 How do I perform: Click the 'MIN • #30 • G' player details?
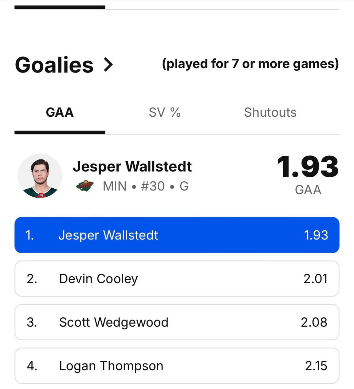click(x=146, y=186)
